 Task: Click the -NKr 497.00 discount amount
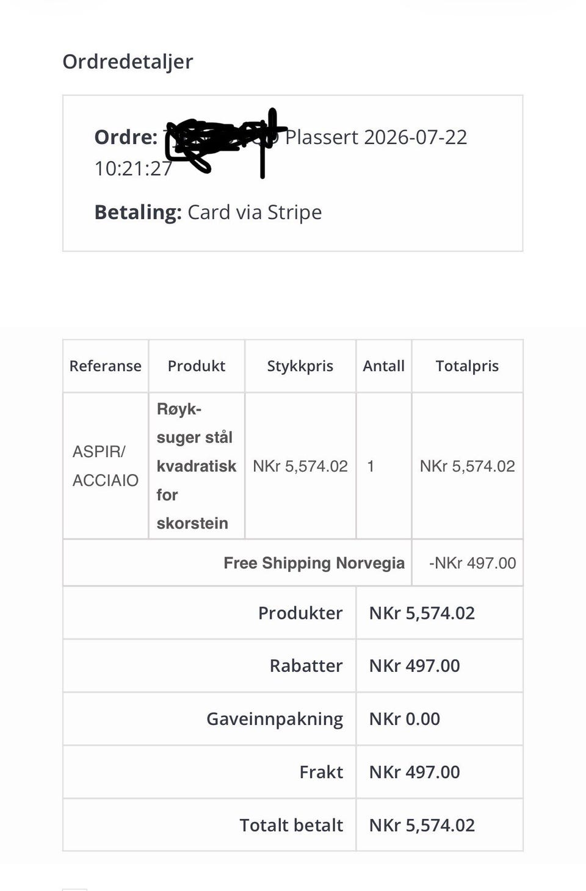(x=472, y=563)
